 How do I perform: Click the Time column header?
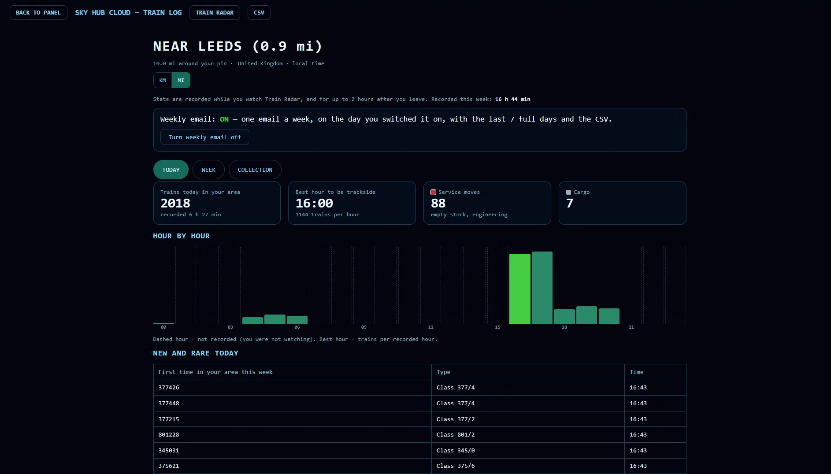pyautogui.click(x=655, y=372)
